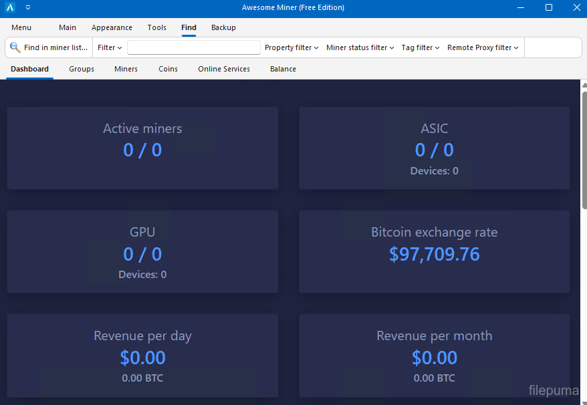The image size is (587, 405).
Task: Click the Bitcoin exchange rate tile
Action: tap(435, 251)
